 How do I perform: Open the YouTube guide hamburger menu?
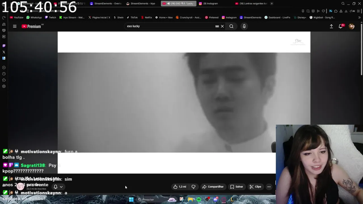pos(15,26)
